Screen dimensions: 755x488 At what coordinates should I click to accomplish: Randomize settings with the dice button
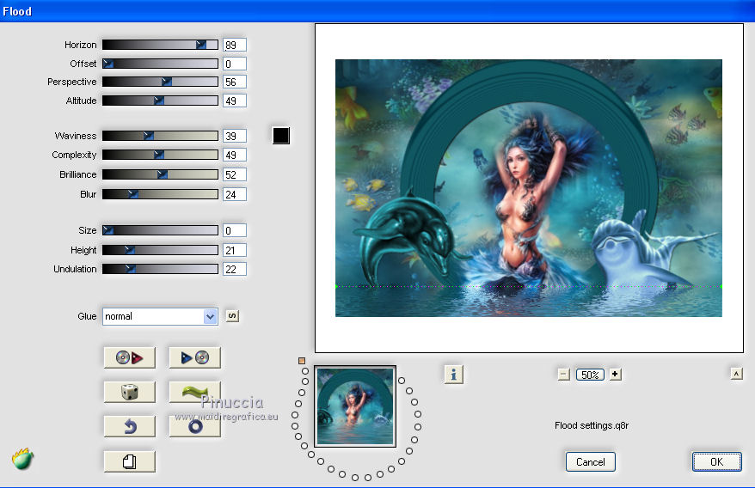click(130, 392)
